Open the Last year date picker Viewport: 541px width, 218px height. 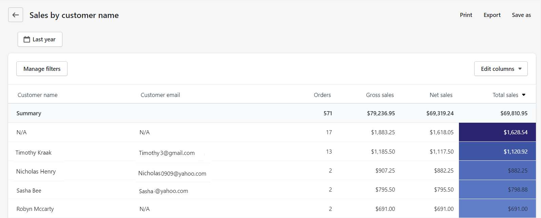pyautogui.click(x=40, y=39)
